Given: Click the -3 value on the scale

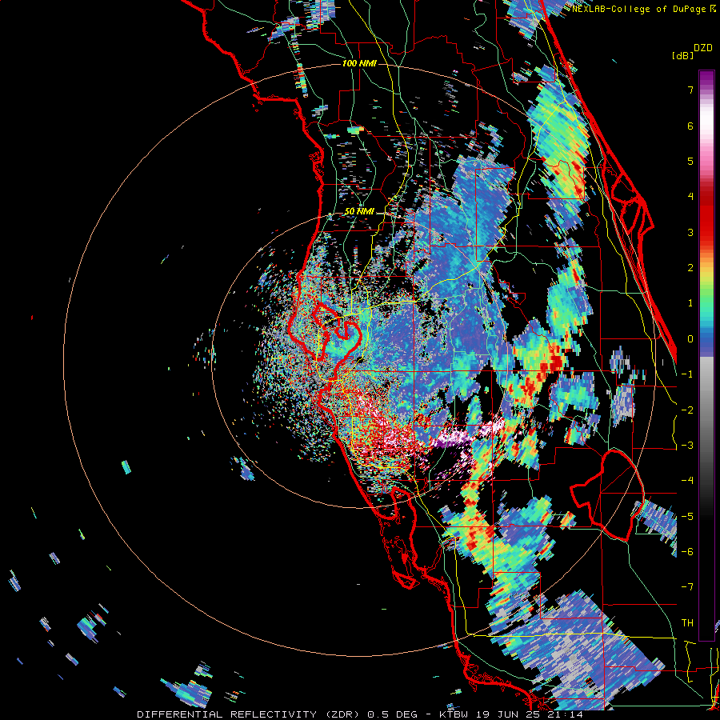Looking at the screenshot, I should coord(687,446).
